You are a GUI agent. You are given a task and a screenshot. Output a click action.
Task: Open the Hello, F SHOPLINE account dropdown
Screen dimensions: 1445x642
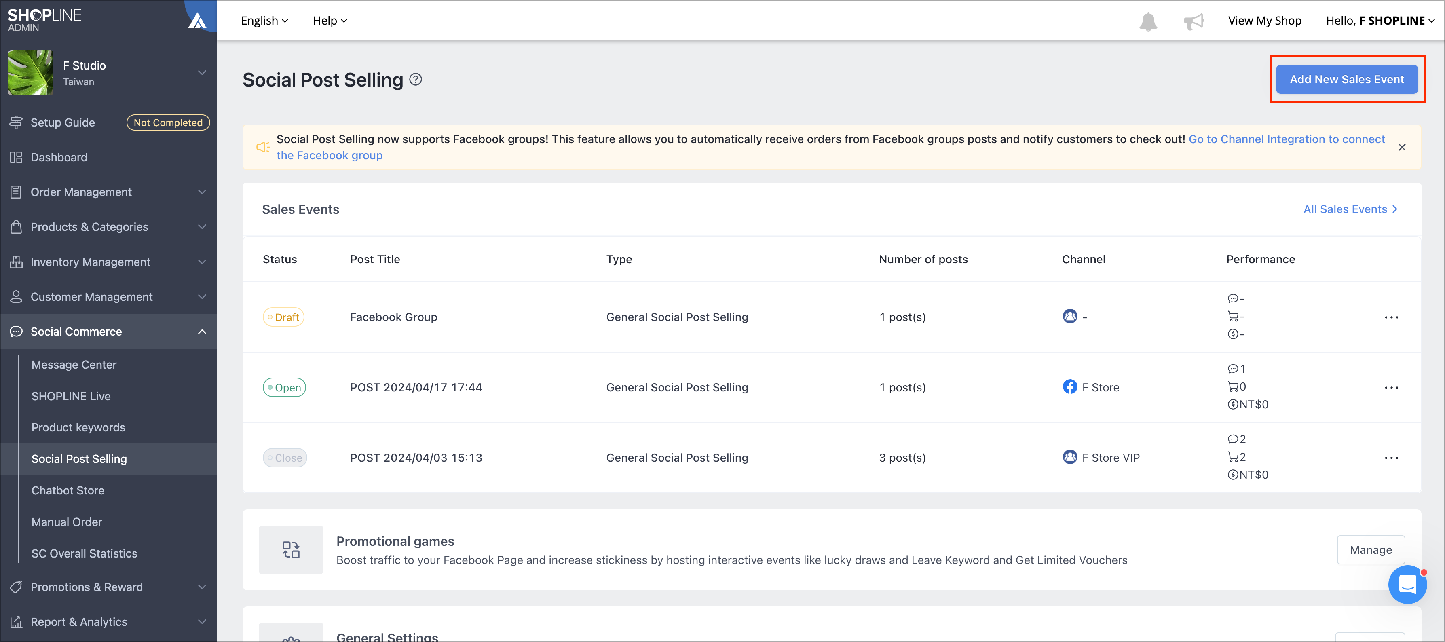tap(1380, 21)
